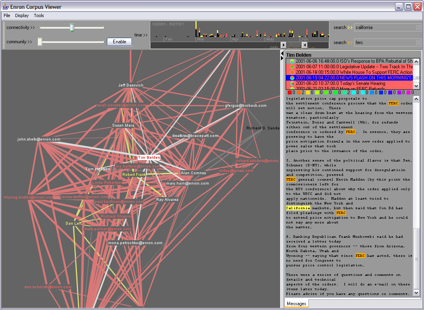Click the community slider handle
424x310 pixels.
coord(40,42)
